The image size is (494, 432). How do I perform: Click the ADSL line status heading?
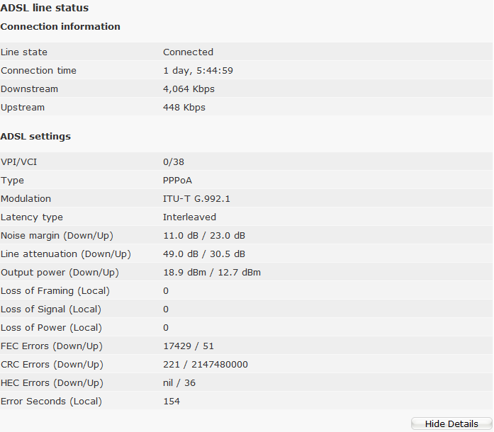(45, 8)
